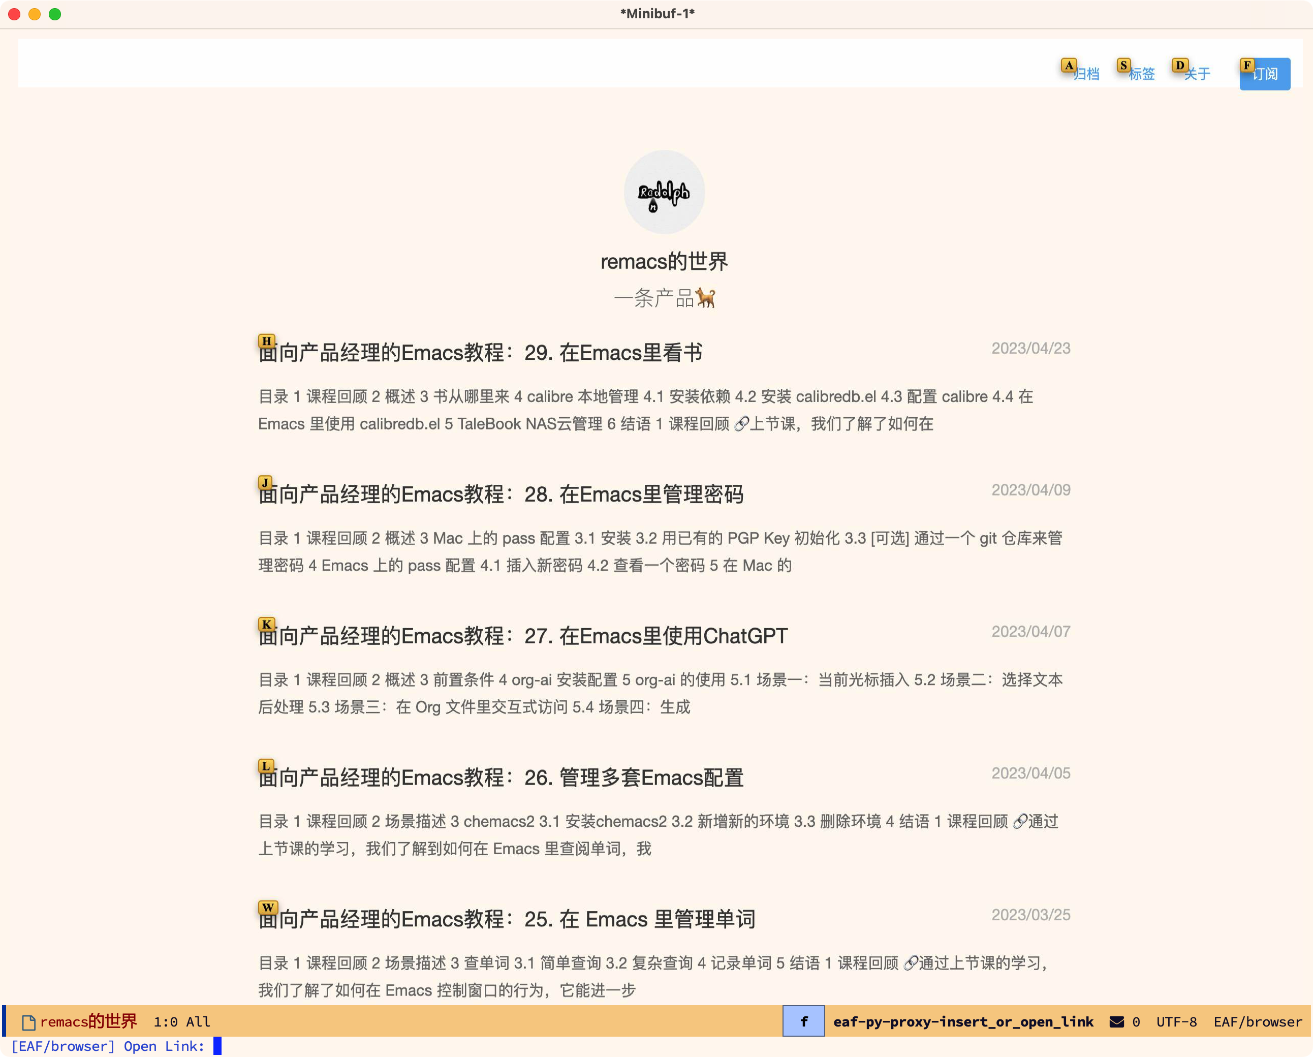Click the date 2023/04/05
The height and width of the screenshot is (1057, 1313).
(x=1030, y=773)
